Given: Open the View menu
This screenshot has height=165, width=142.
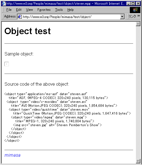Looking at the screenshot, I should (x=29, y=10).
